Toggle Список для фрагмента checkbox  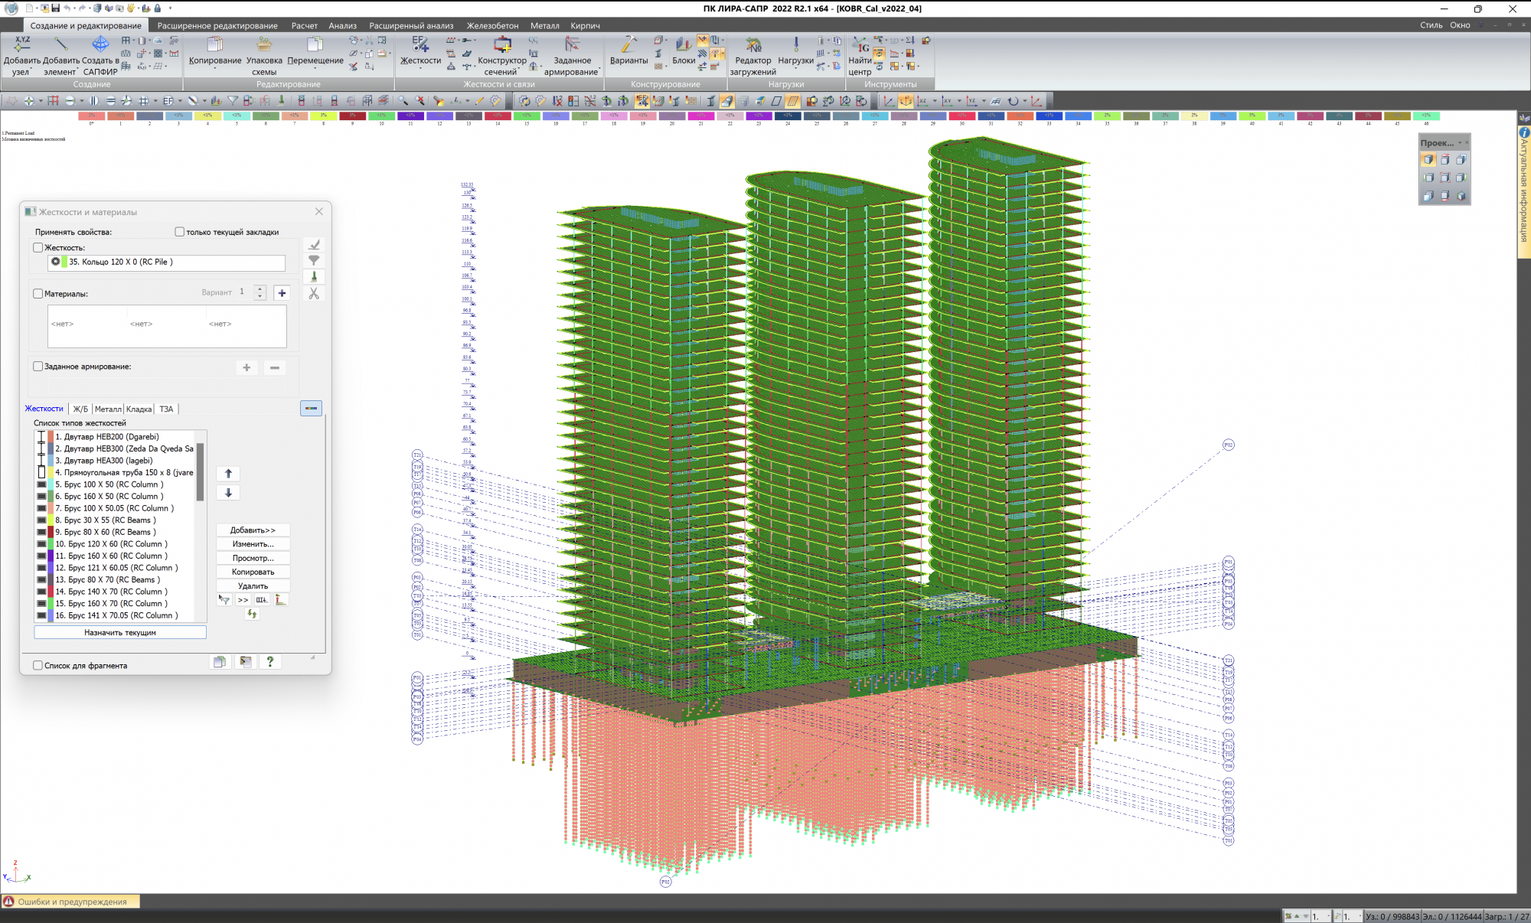[38, 666]
